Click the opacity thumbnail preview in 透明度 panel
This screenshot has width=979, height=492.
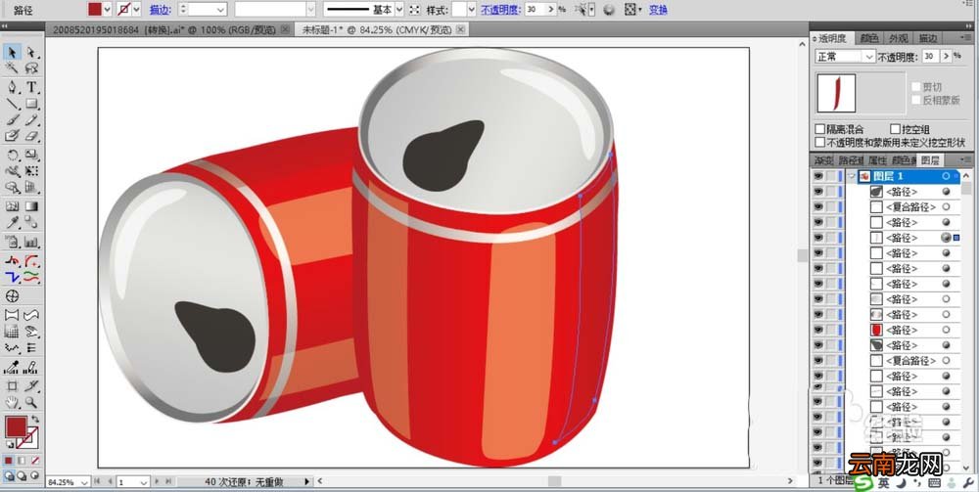(837, 93)
